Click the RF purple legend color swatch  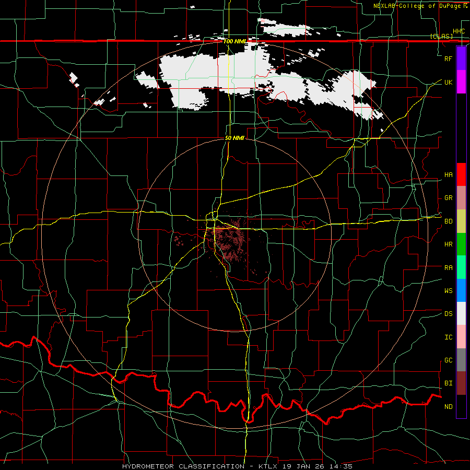click(x=461, y=58)
